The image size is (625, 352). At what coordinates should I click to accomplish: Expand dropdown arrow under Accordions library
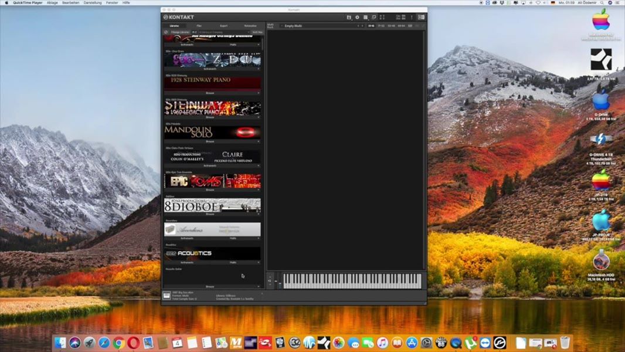tap(259, 238)
